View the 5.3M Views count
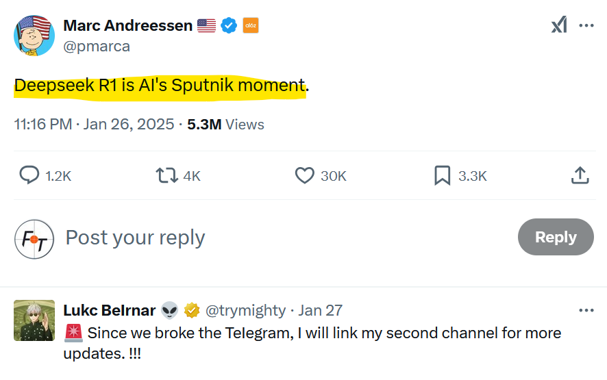Viewport: 607px width, 380px height. 225,125
